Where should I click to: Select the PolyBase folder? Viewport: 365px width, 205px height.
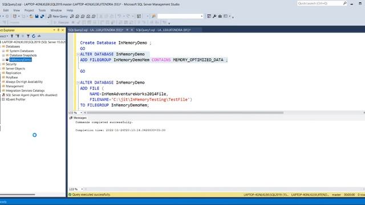coord(11,77)
